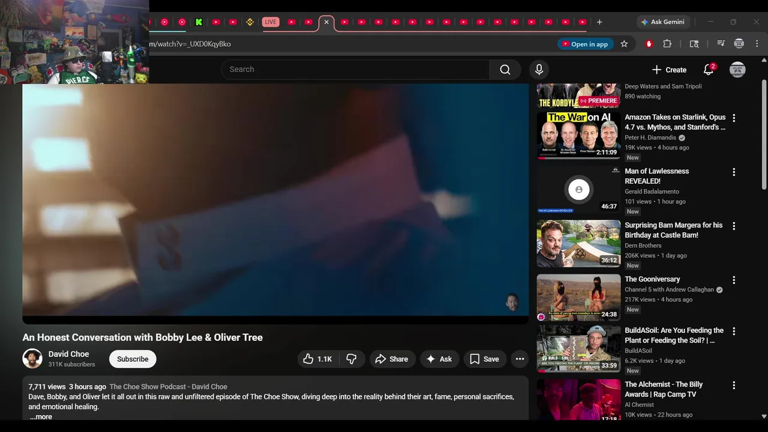Open a new tab with plus button
The image size is (768, 432).
click(599, 22)
